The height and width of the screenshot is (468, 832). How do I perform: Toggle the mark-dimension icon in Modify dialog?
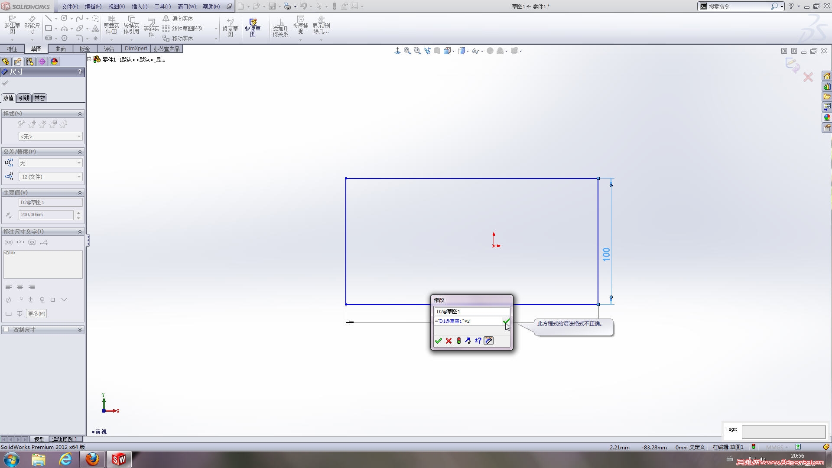[x=488, y=341]
